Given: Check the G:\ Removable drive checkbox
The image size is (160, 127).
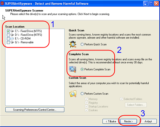Looking at the screenshot, I should click(8, 42).
